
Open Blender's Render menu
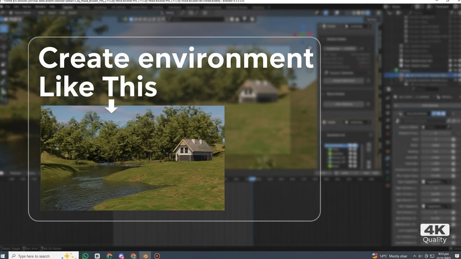pos(27,6)
